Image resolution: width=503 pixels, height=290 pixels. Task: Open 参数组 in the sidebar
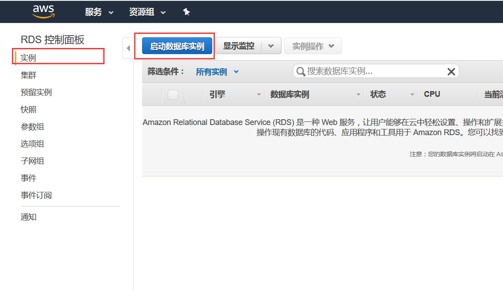tap(32, 127)
